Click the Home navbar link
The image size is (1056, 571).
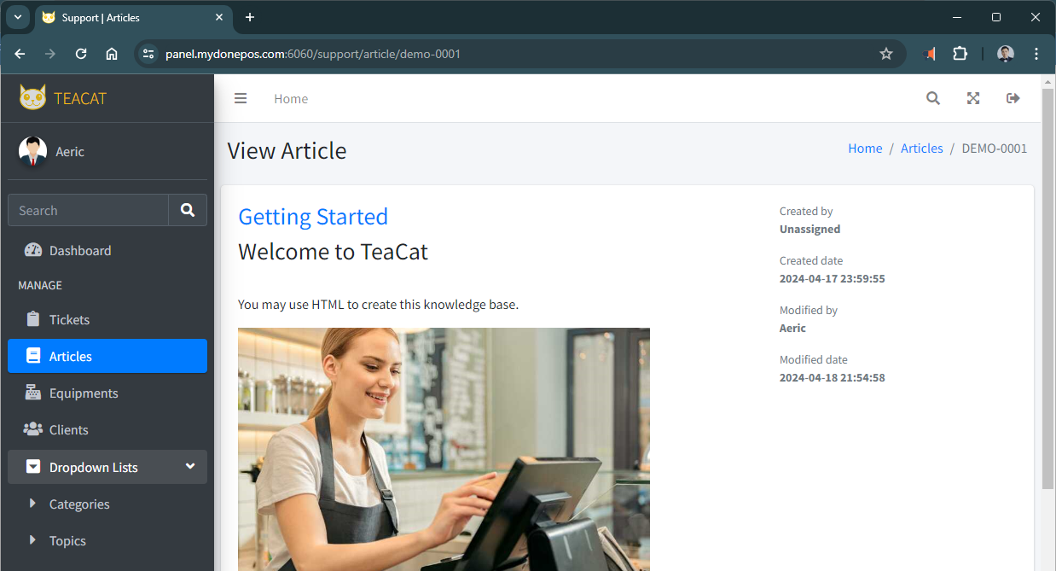tap(291, 98)
